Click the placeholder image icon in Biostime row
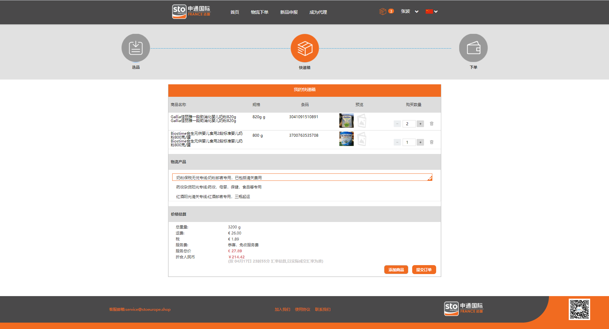The image size is (609, 329). (362, 139)
